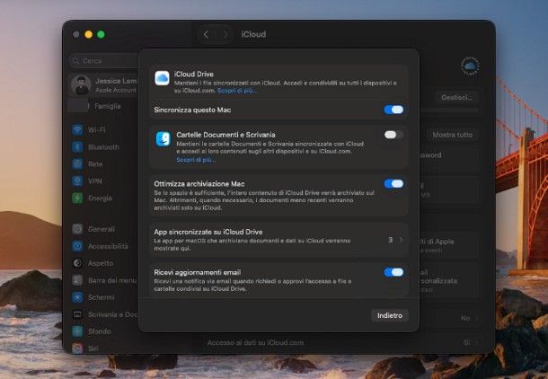Open Scopri di più link under Cartelle Documenti
548x379 pixels.
pos(196,160)
